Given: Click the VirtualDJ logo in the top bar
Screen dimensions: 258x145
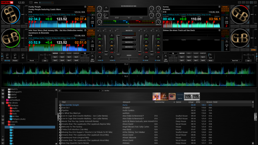Looking at the screenshot, I should 7,3.
